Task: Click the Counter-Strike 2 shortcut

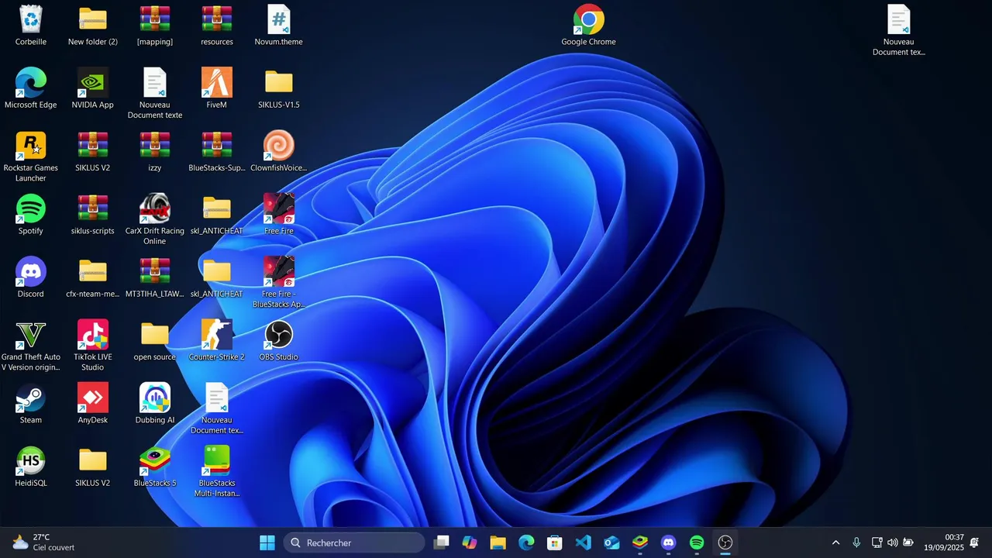Action: tap(217, 335)
